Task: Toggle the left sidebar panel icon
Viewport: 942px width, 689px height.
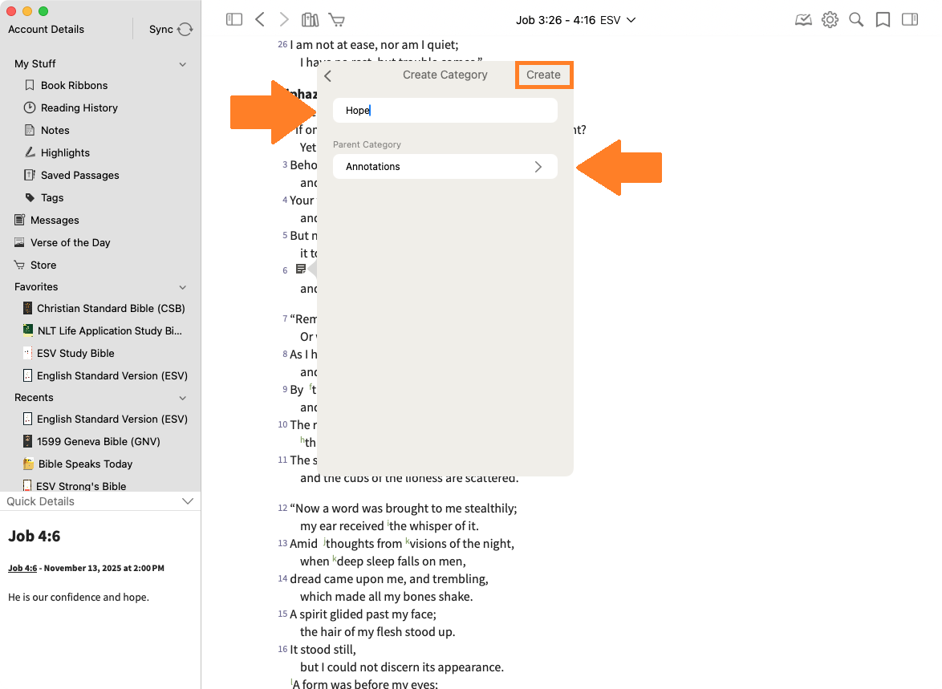Action: click(x=234, y=19)
